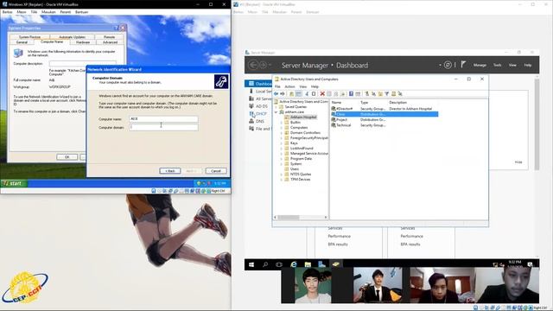
Task: Click the forward arrow in AD Users toolbar
Action: (283, 94)
